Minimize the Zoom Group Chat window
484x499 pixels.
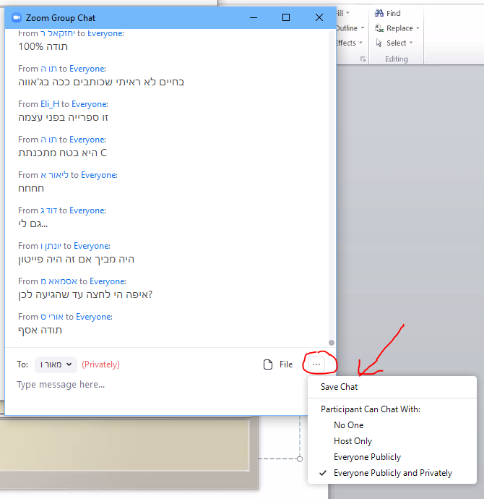pos(254,17)
